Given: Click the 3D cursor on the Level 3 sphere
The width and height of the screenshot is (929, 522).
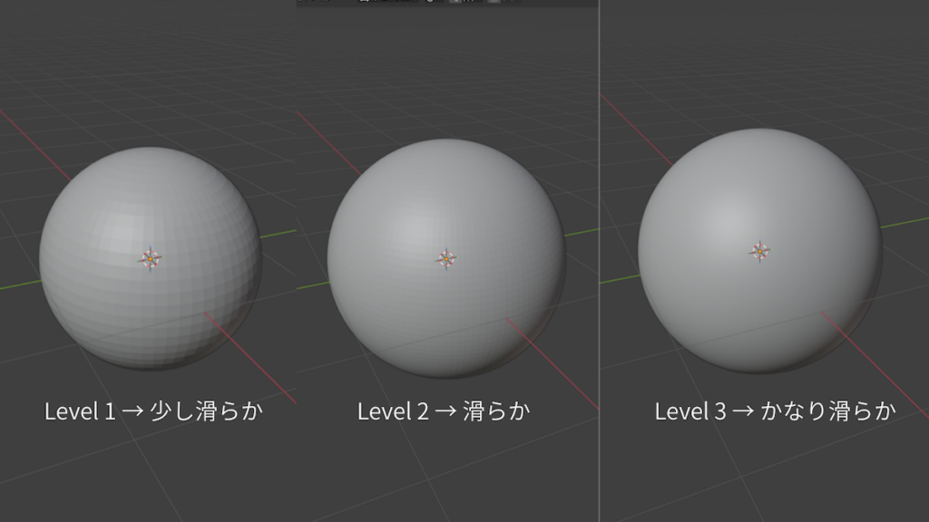Looking at the screenshot, I should 759,251.
